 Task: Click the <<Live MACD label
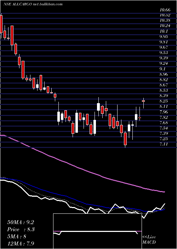click(x=149, y=240)
